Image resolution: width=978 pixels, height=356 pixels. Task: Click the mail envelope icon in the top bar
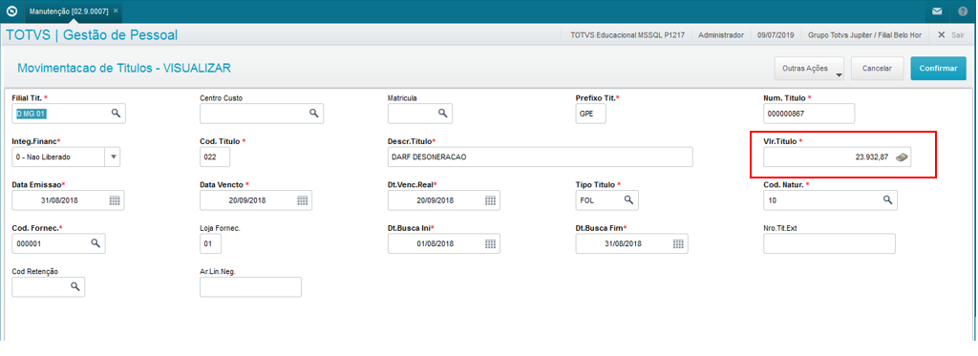937,11
